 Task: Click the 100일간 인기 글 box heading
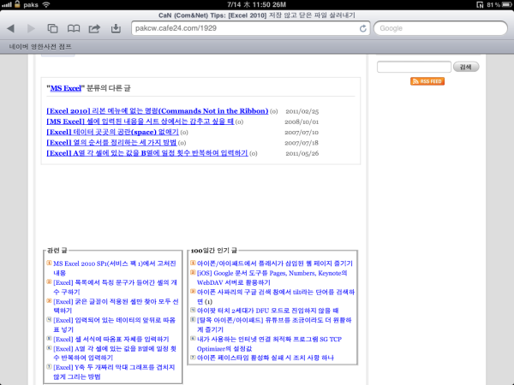[213, 251]
